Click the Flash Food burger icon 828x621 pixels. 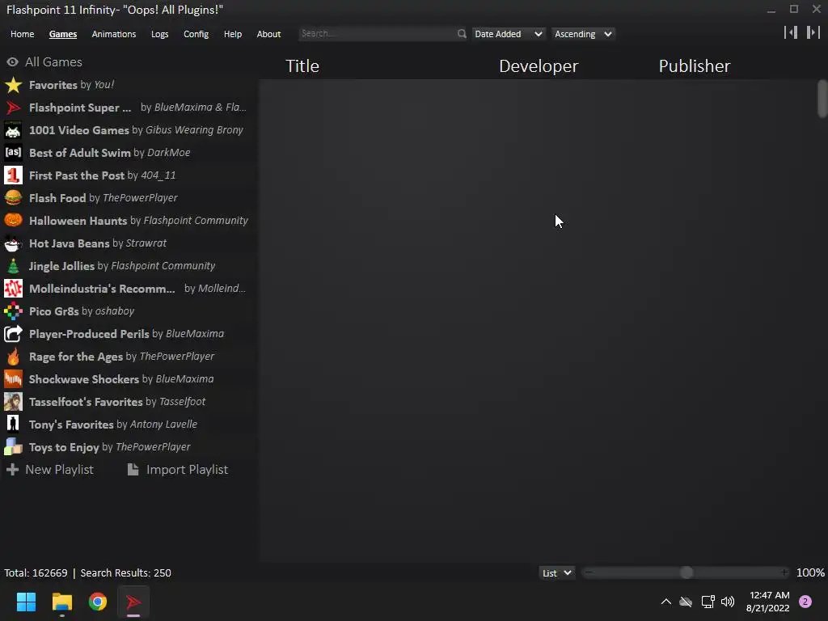click(13, 198)
